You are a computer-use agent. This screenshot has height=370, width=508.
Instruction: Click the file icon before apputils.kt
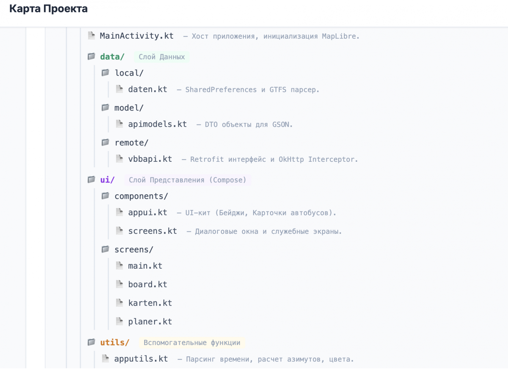105,358
